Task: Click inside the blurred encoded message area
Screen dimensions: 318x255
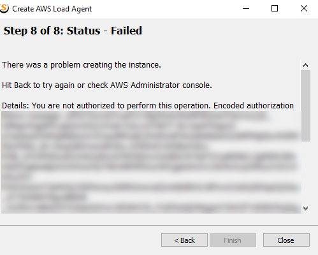Action: tap(151, 162)
